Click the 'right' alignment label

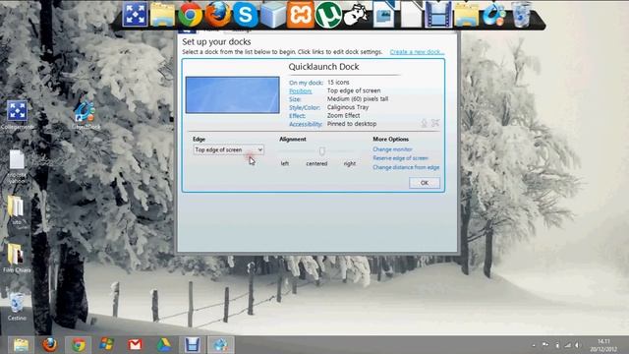pos(350,164)
